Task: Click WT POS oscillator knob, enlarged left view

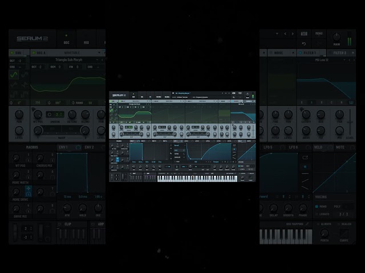Action: pyautogui.click(x=38, y=114)
